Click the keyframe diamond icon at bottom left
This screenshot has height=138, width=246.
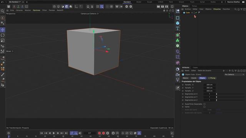click(x=8, y=133)
